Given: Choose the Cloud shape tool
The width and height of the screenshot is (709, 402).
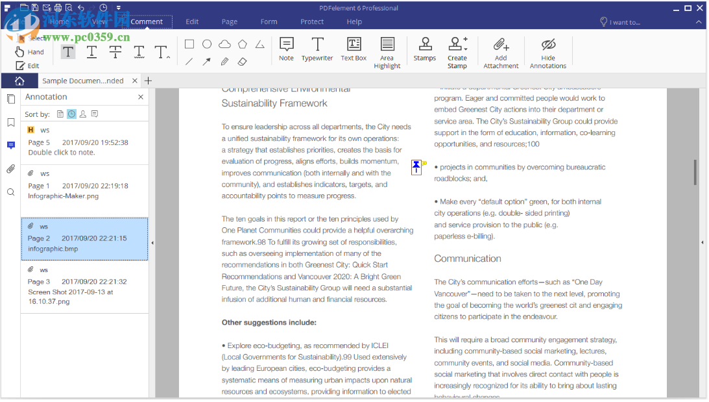Looking at the screenshot, I should (x=224, y=44).
